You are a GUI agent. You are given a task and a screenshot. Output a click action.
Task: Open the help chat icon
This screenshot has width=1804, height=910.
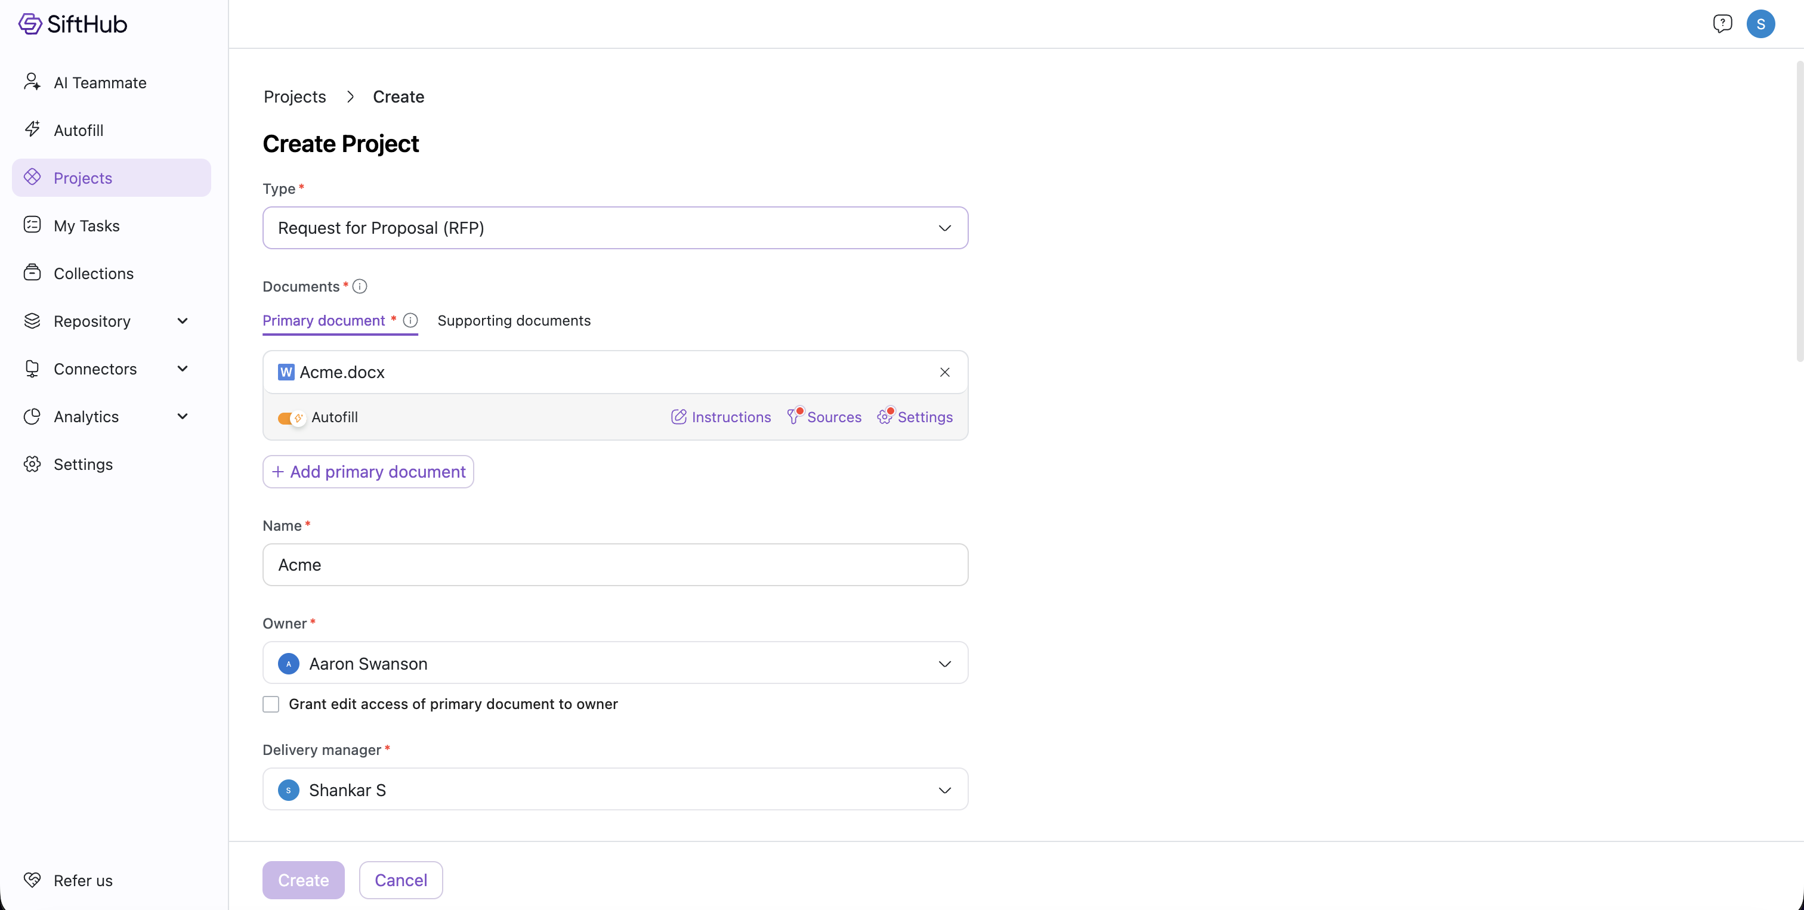coord(1722,24)
